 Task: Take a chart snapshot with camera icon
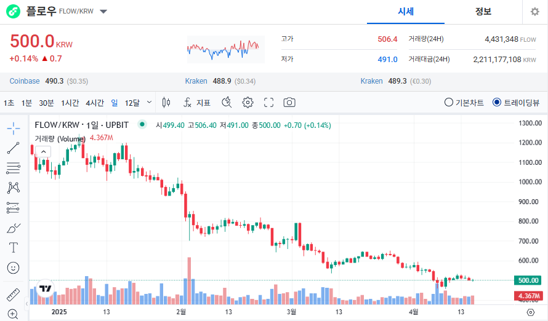click(289, 103)
